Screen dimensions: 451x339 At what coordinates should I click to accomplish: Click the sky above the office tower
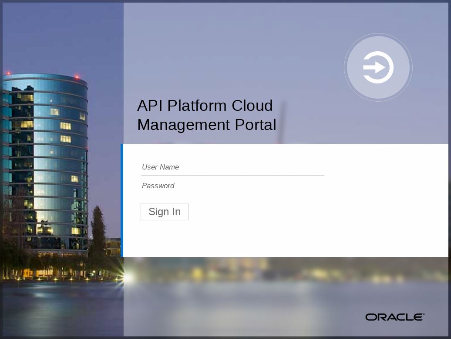(61, 35)
